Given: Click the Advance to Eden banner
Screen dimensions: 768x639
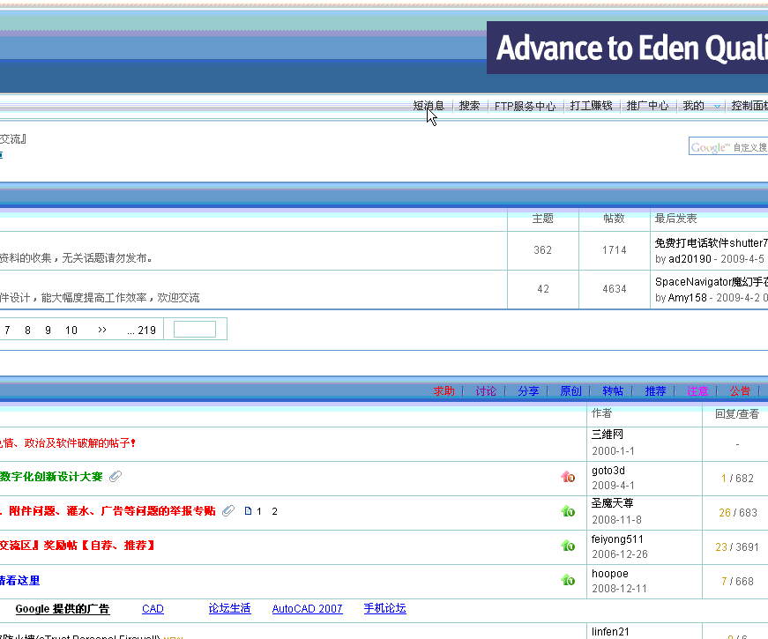Looking at the screenshot, I should click(x=627, y=48).
